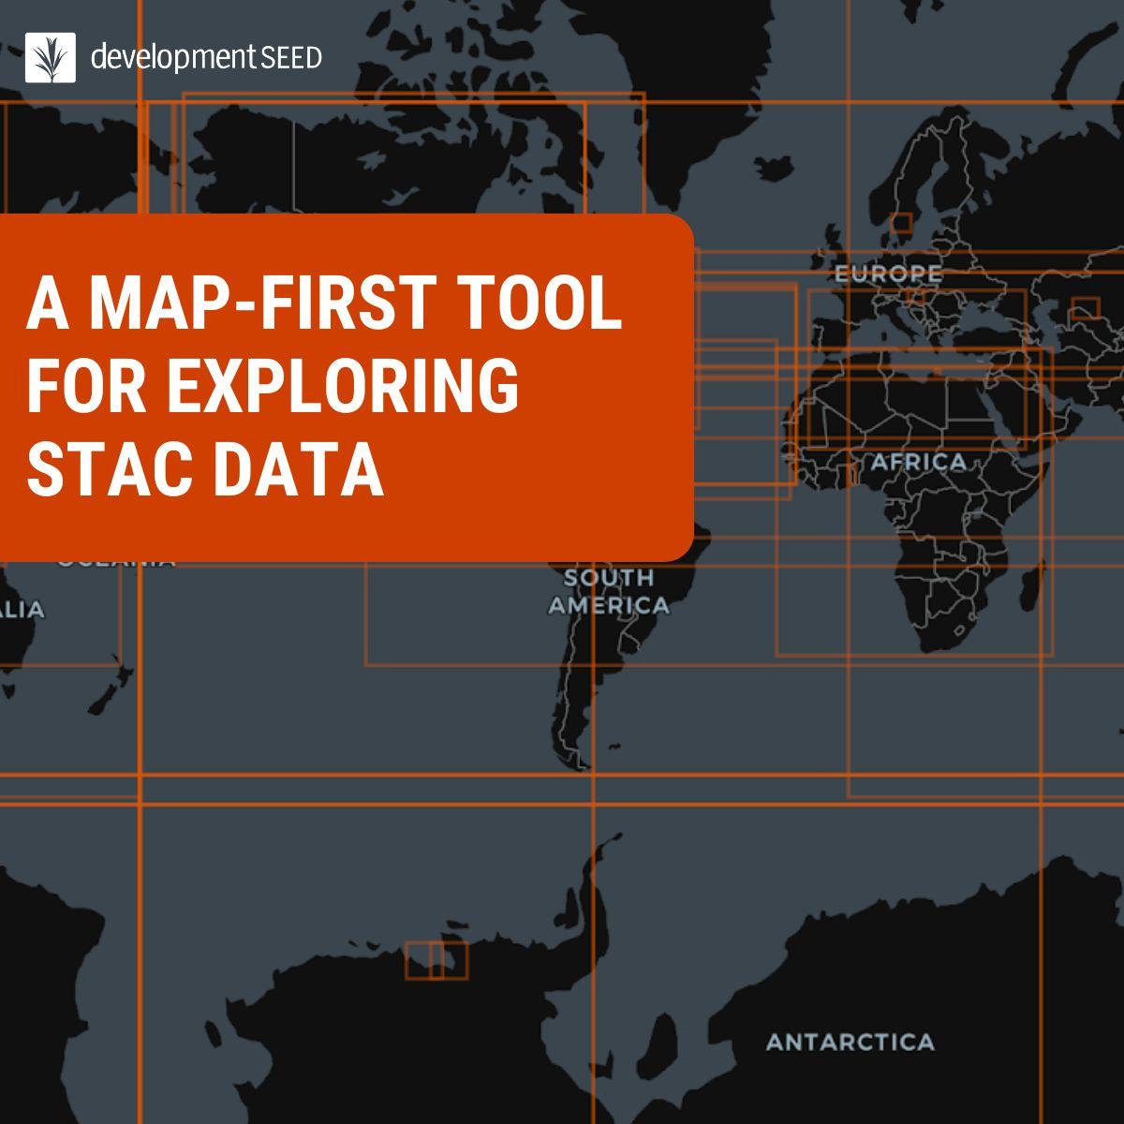Select the EUROPE map label
This screenshot has height=1124, width=1124.
click(887, 274)
